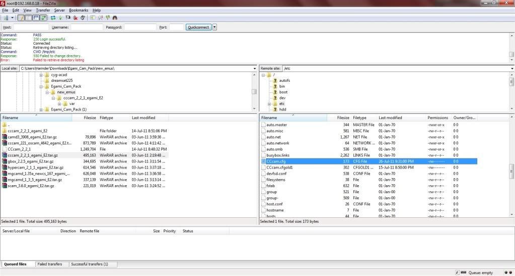The height and width of the screenshot is (276, 515).
Task: Open the Server menu
Action: (59, 10)
